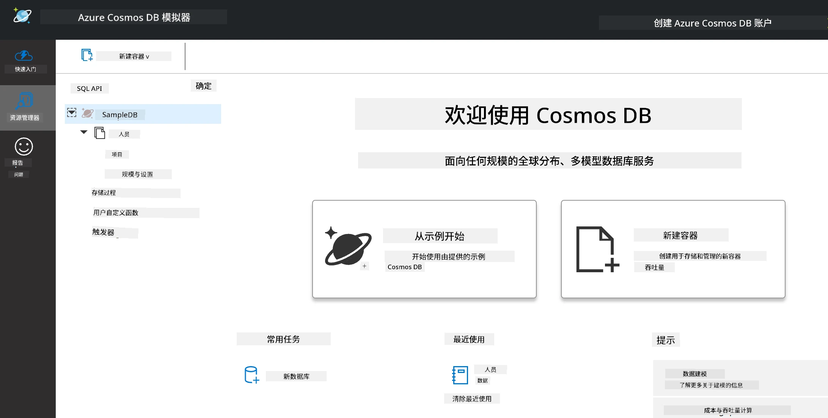Collapse the SampleDB database node
The image size is (828, 418).
72,112
